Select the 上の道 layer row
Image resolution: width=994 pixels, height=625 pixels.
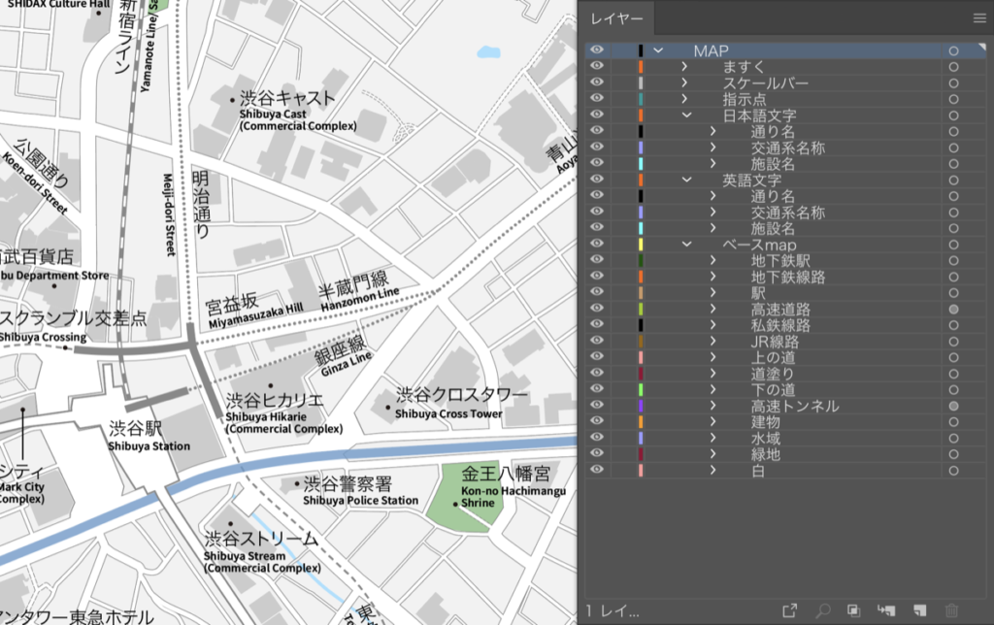pos(785,357)
